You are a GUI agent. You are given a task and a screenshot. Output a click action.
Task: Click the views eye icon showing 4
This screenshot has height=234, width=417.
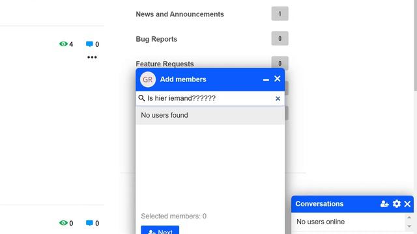tap(63, 44)
